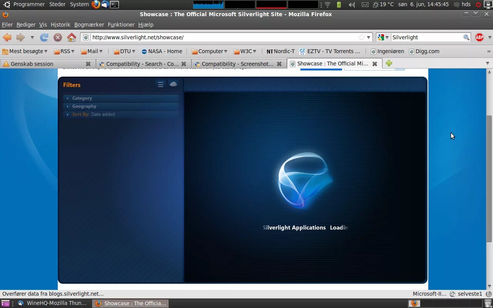The image size is (493, 308).
Task: Expand the Sort By: Date added option
Action: [121, 114]
